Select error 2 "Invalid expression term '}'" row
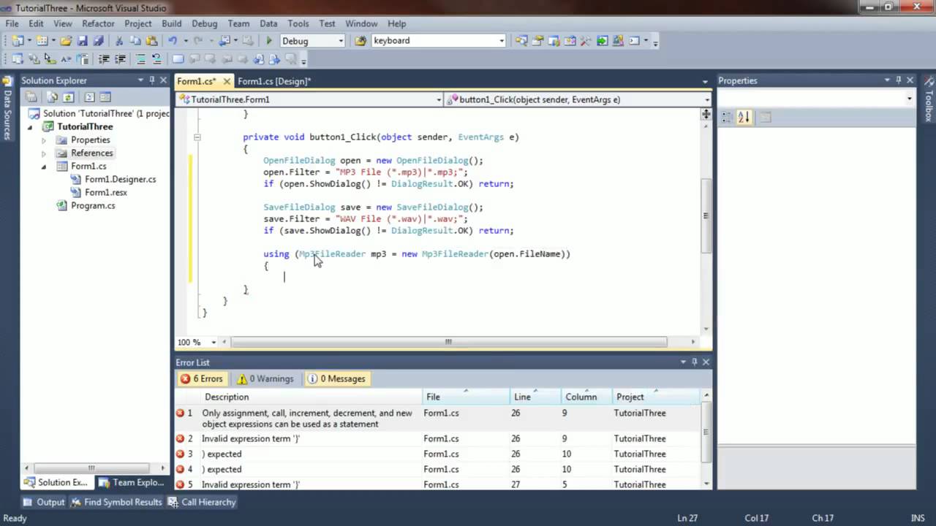Screen dimensions: 936x526 point(437,438)
